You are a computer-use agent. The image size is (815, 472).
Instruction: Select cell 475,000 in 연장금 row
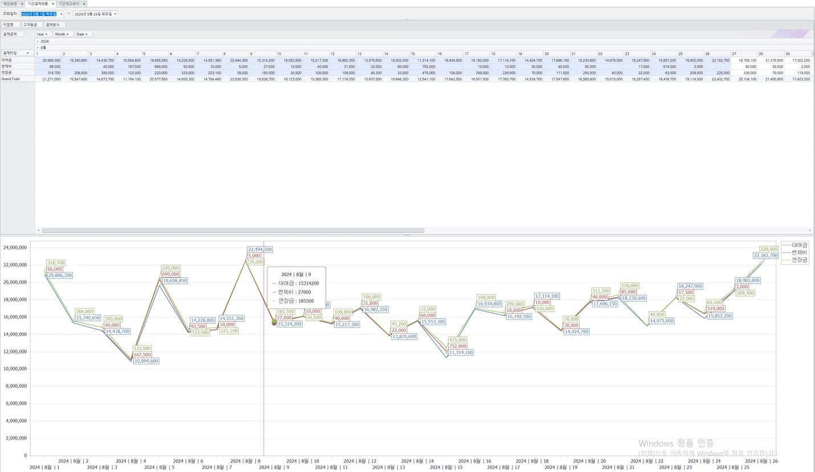423,72
